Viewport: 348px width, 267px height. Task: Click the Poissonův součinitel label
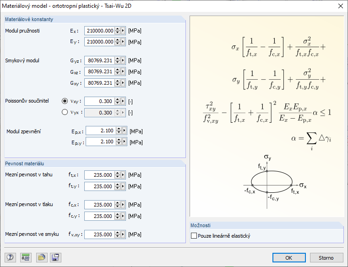pyautogui.click(x=27, y=101)
